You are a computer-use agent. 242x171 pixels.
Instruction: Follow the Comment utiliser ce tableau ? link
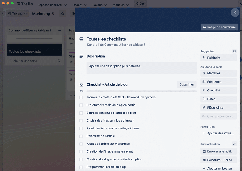point(125,45)
